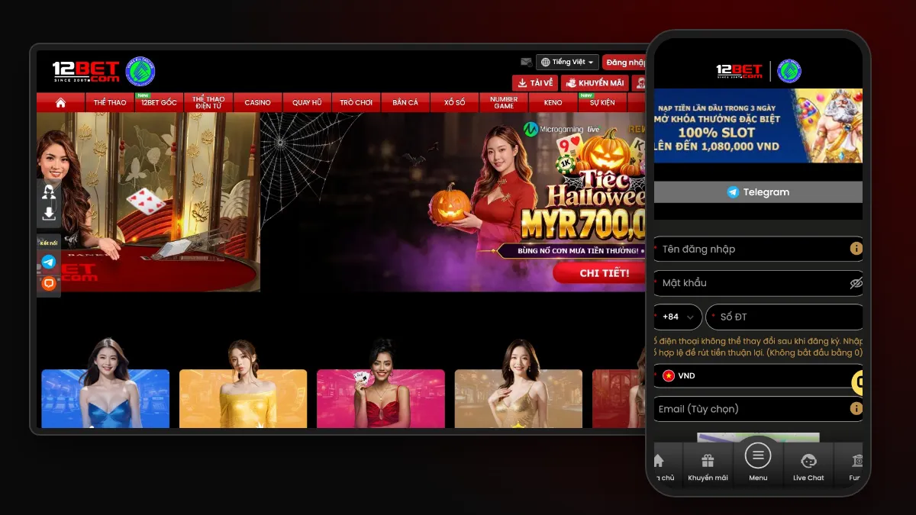The height and width of the screenshot is (515, 916).
Task: Open the THỂ THAO menu item
Action: tap(110, 102)
